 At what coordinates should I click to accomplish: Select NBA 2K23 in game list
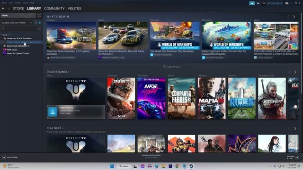pyautogui.click(x=12, y=50)
